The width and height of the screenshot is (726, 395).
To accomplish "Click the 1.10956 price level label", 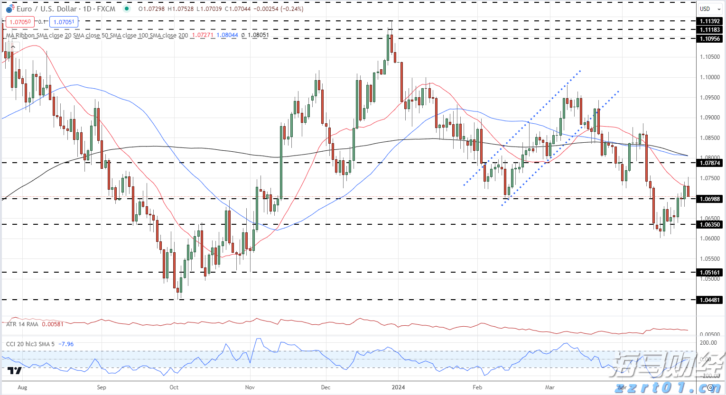I will tap(710, 39).
